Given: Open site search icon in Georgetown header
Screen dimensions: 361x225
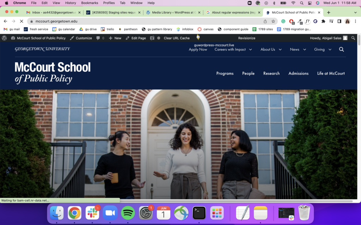Looking at the screenshot, I should coord(341,49).
